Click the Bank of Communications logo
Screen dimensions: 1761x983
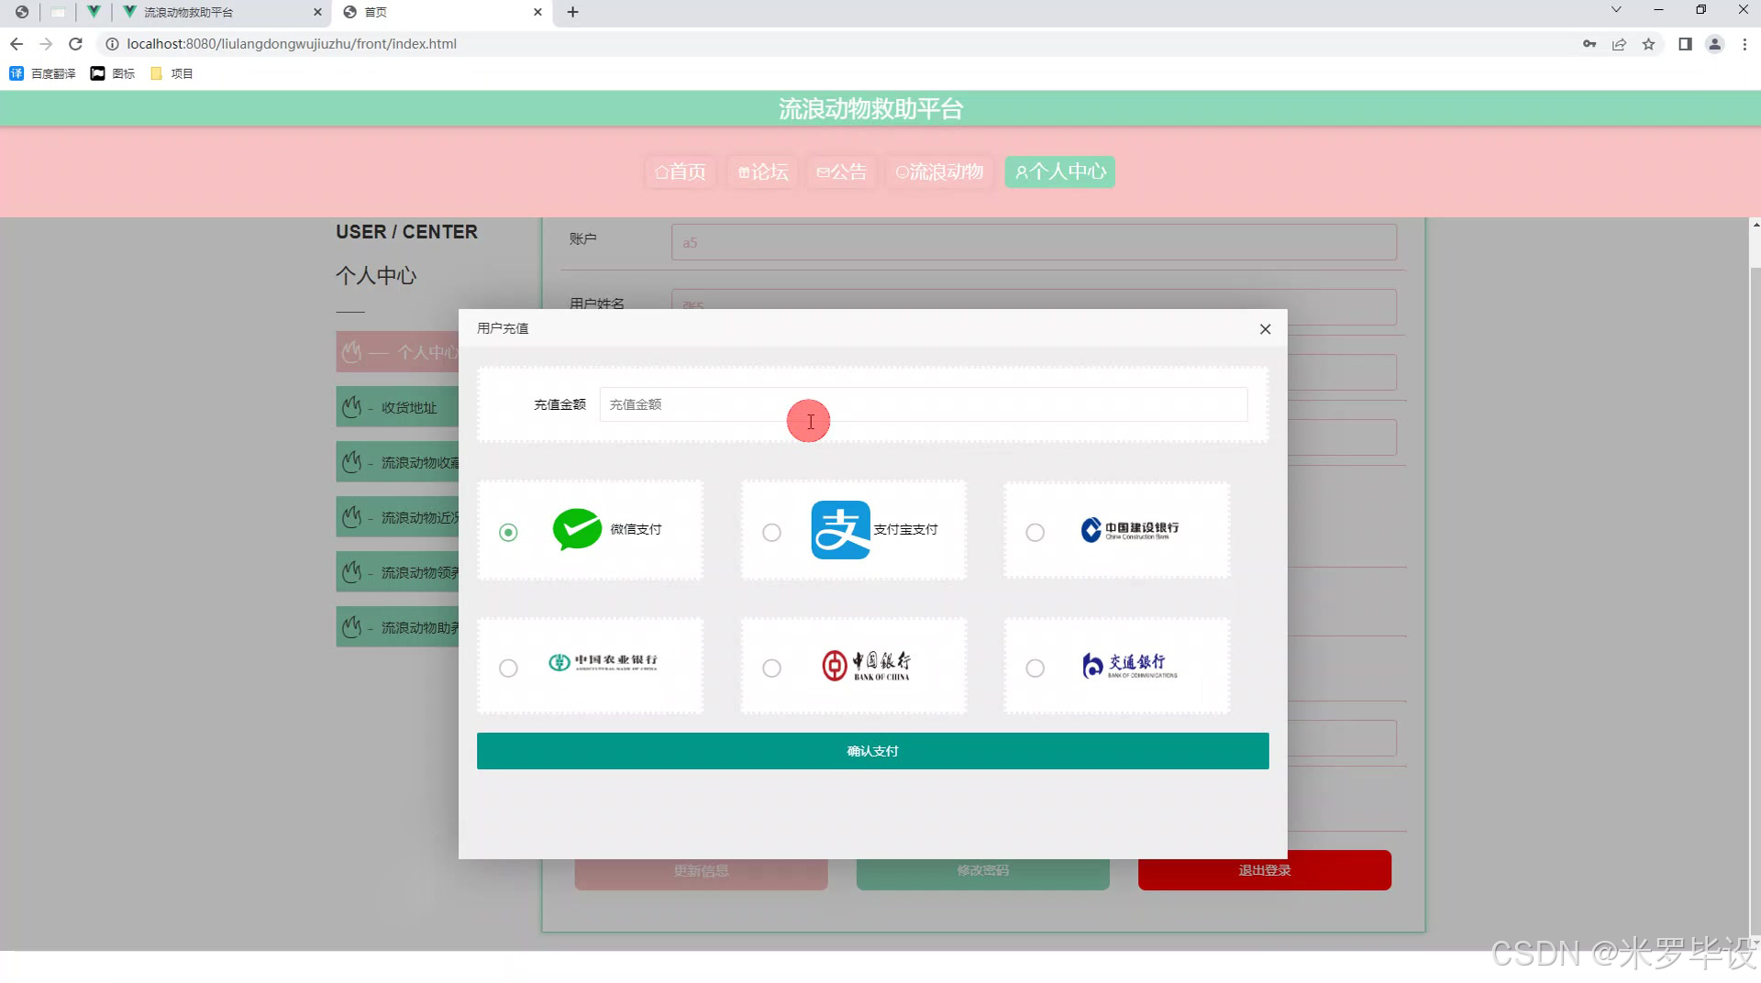1129,665
